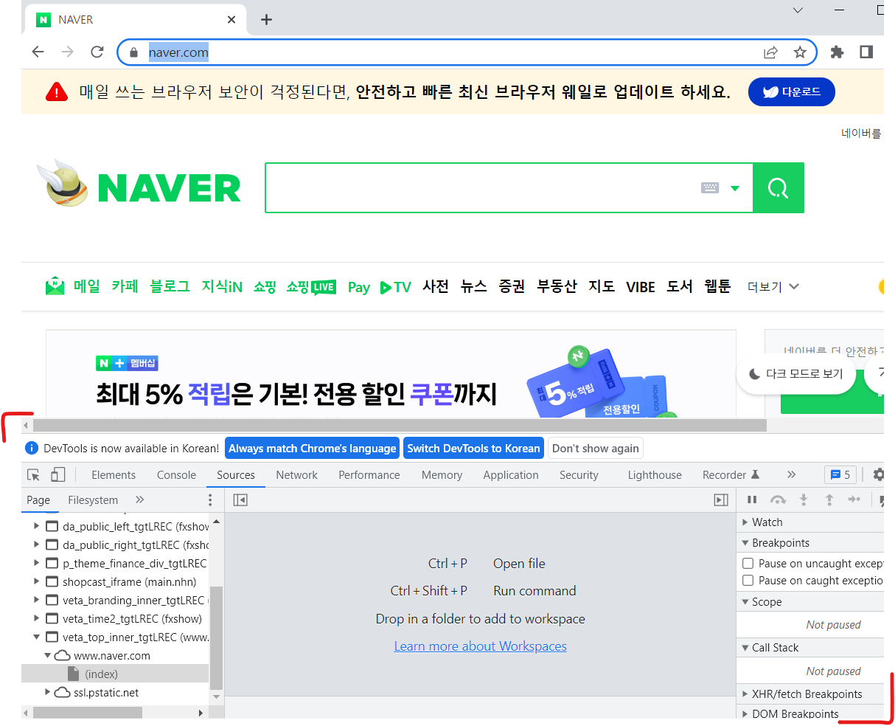Expand the shopcast_iframe (main.nhn) frame

pyautogui.click(x=37, y=581)
